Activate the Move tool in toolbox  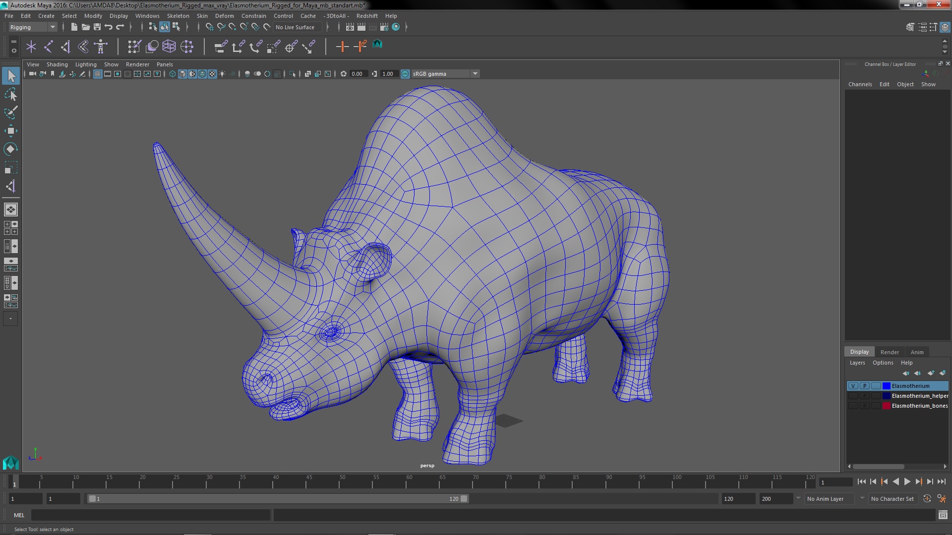(x=11, y=131)
